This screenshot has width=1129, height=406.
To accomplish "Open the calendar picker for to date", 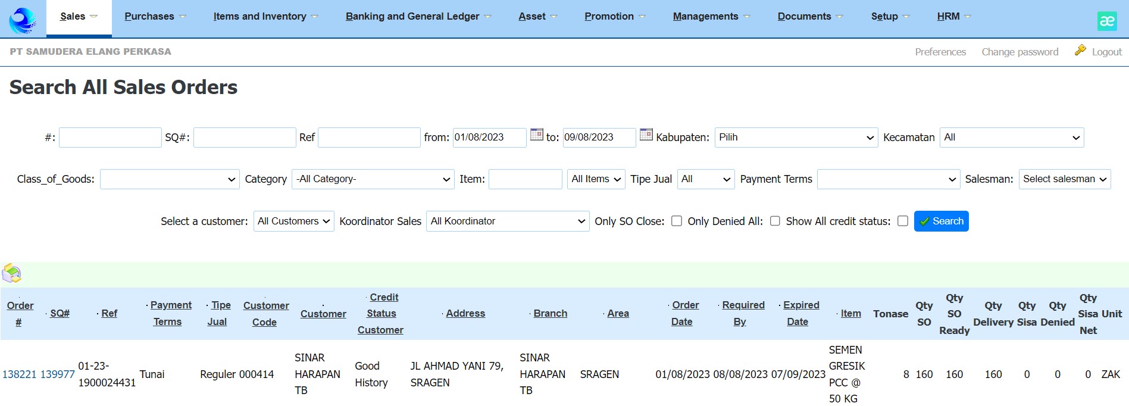I will 646,135.
